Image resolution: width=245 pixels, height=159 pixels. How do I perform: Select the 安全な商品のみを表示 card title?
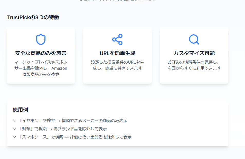click(41, 53)
